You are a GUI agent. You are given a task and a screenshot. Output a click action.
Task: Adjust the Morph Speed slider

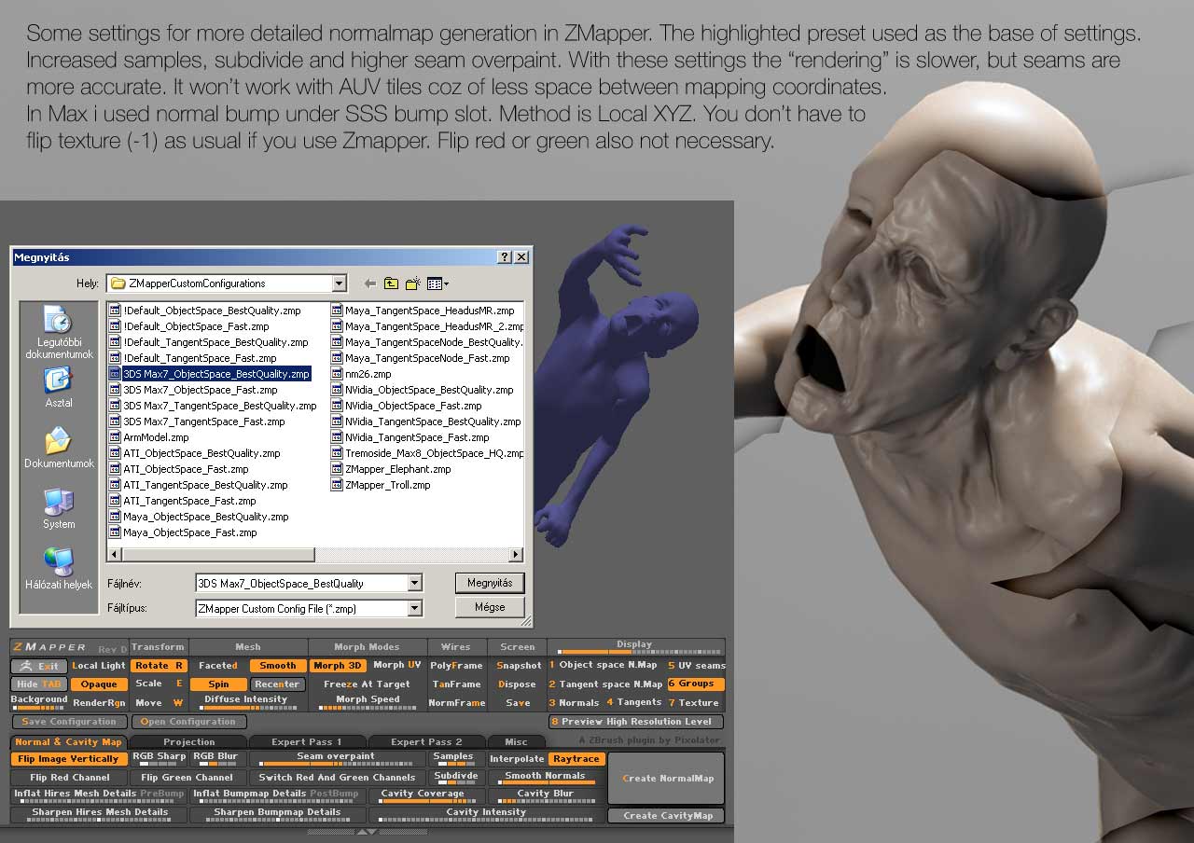(368, 702)
